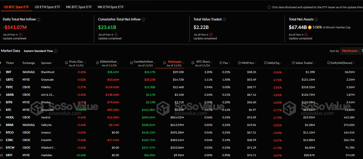Click info icon on Value Traded column header
Screen dimensions: 363x159
(293, 63)
